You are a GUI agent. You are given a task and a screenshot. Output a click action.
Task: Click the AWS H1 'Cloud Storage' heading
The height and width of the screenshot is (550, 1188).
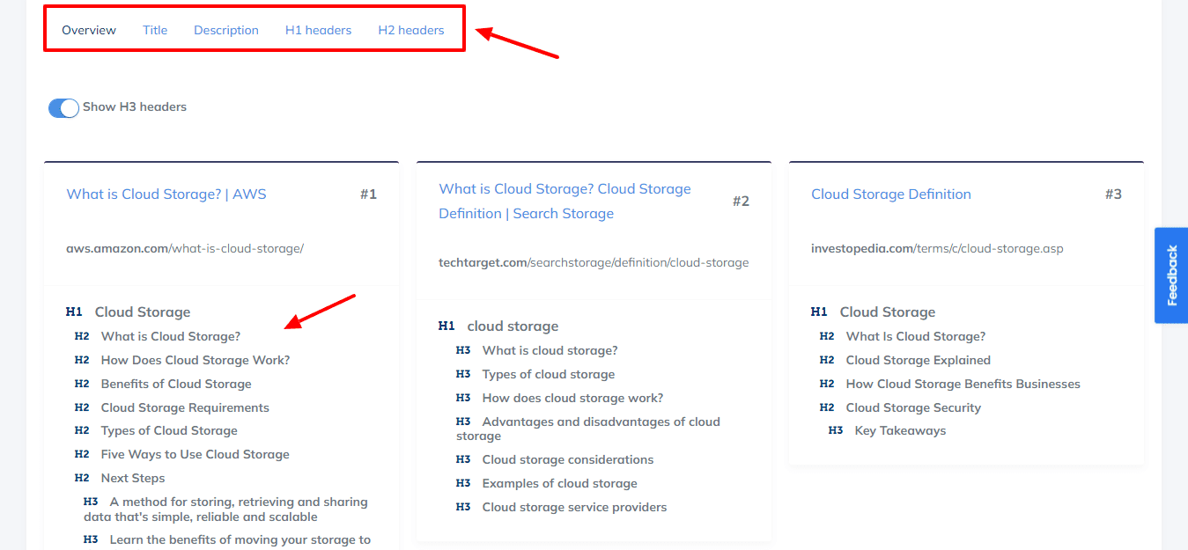tap(143, 312)
